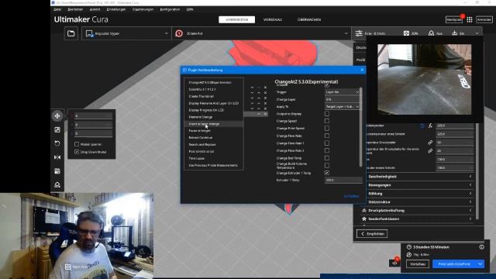Image resolution: width=496 pixels, height=279 pixels.
Task: Open file folder icon in toolbar
Action: tap(71, 33)
